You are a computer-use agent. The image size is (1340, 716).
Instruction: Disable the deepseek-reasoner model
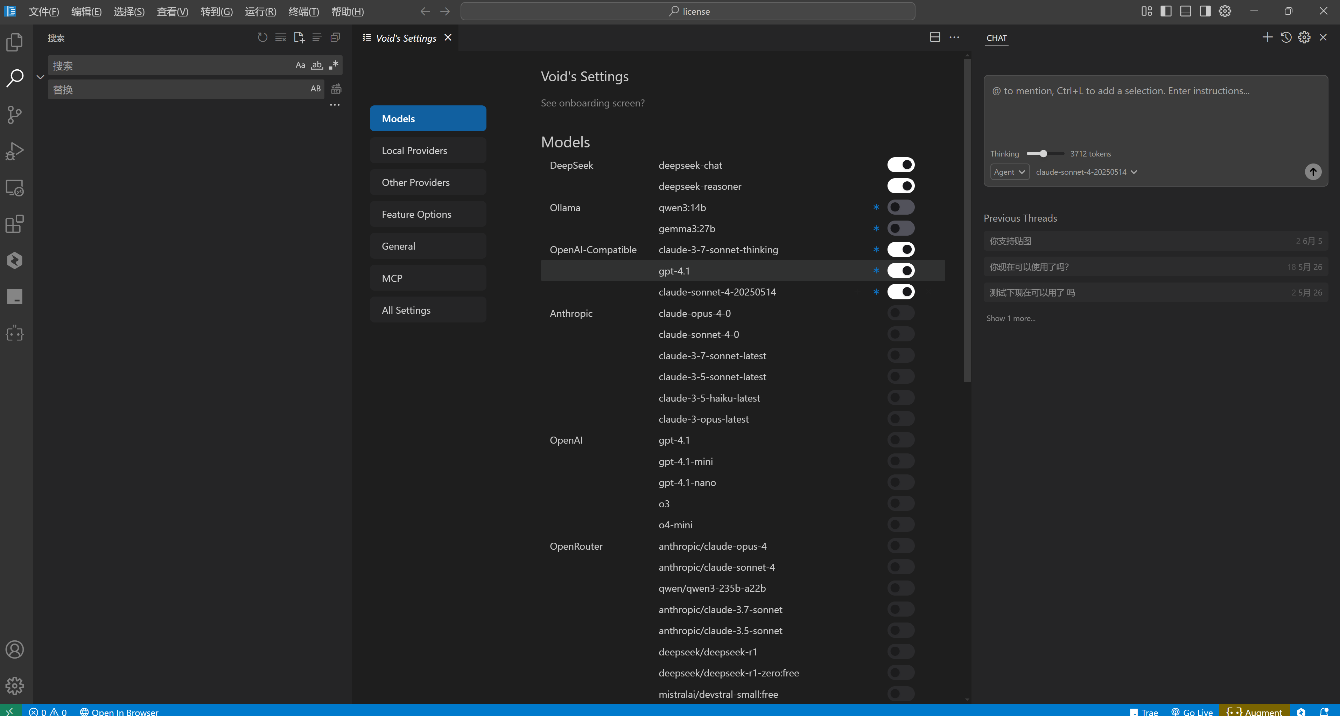click(900, 186)
